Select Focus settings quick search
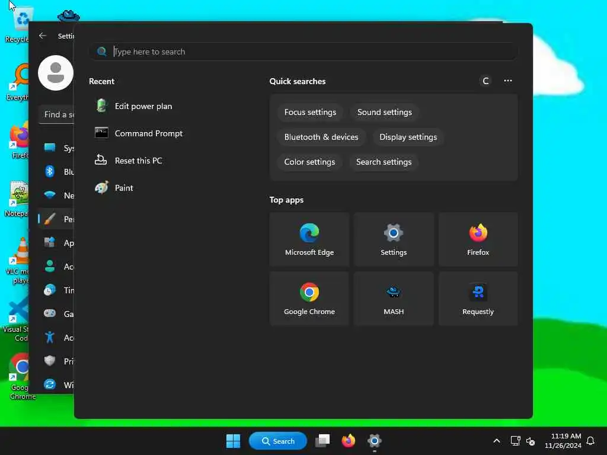The height and width of the screenshot is (455, 607). pos(310,112)
